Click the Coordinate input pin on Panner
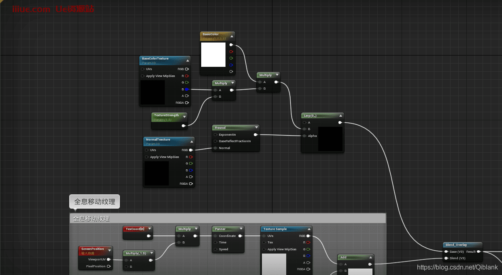The width and height of the screenshot is (502, 275). [x=215, y=236]
